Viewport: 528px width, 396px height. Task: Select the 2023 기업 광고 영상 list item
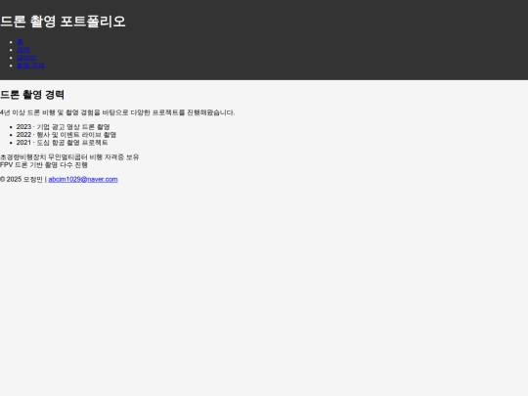coord(63,127)
